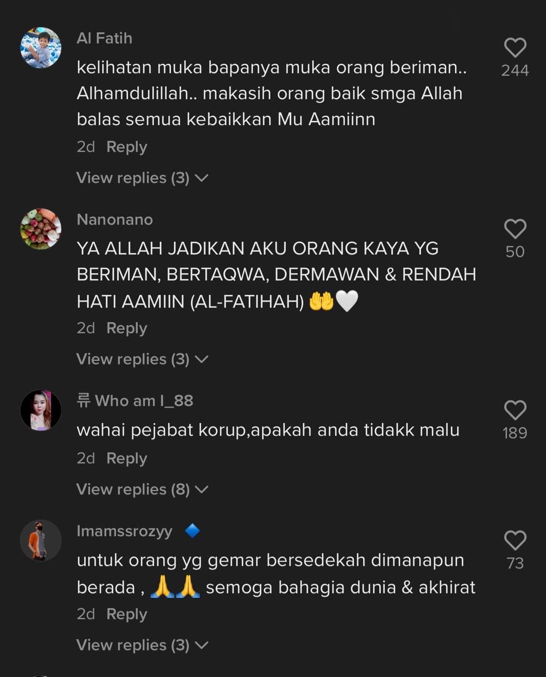Expand 8 replies under corrupt officials comment
The width and height of the screenshot is (546, 677).
[142, 489]
